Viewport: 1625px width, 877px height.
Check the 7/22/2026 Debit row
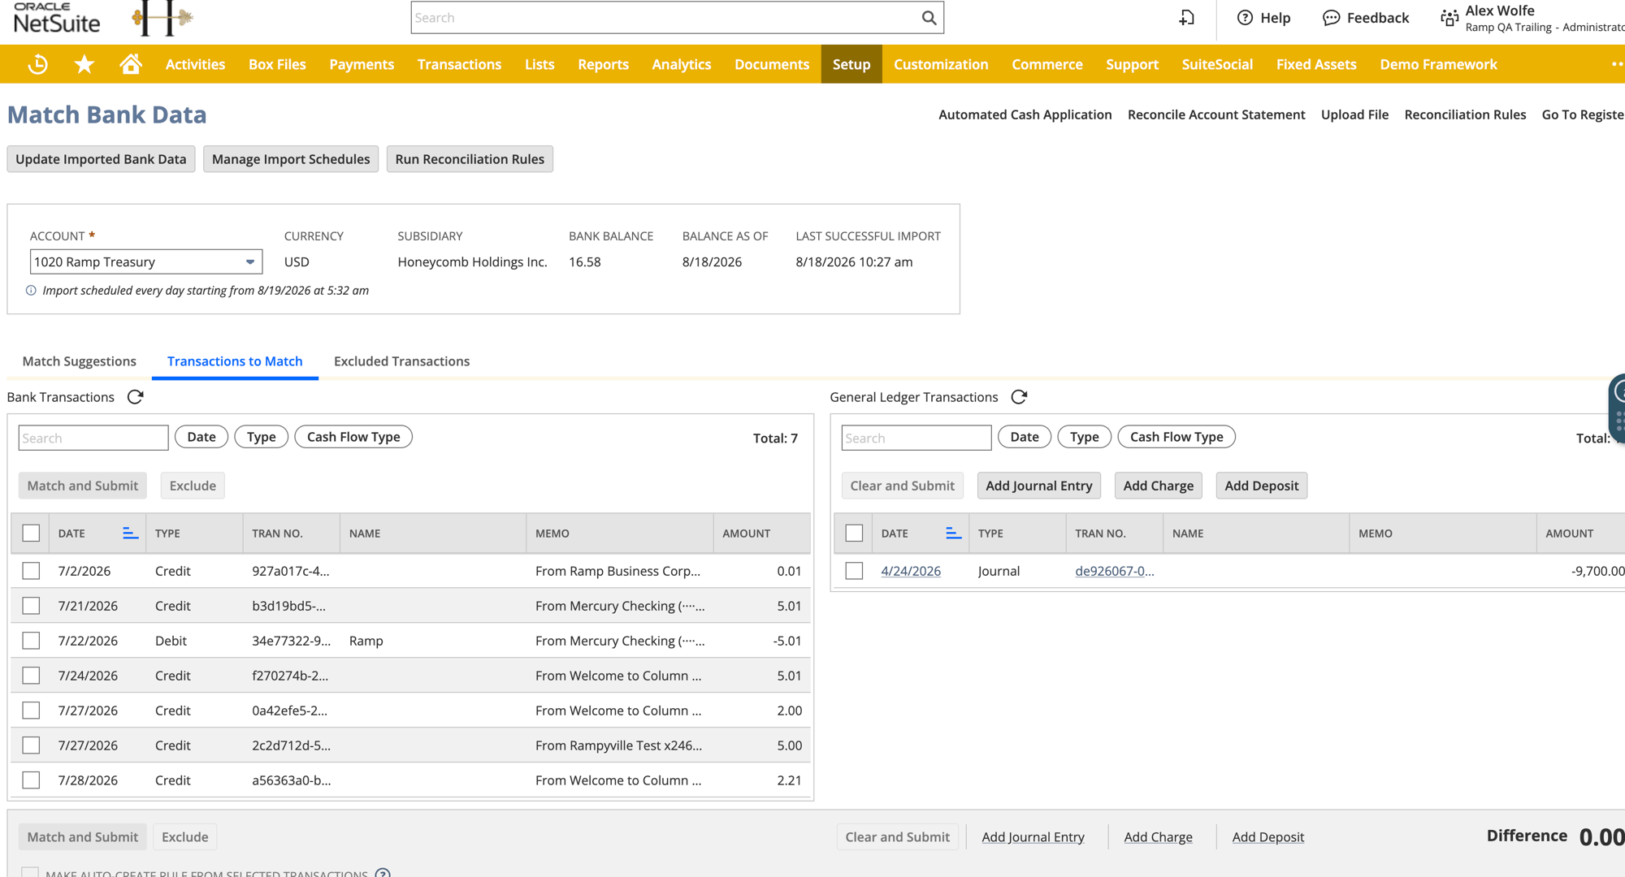(31, 641)
